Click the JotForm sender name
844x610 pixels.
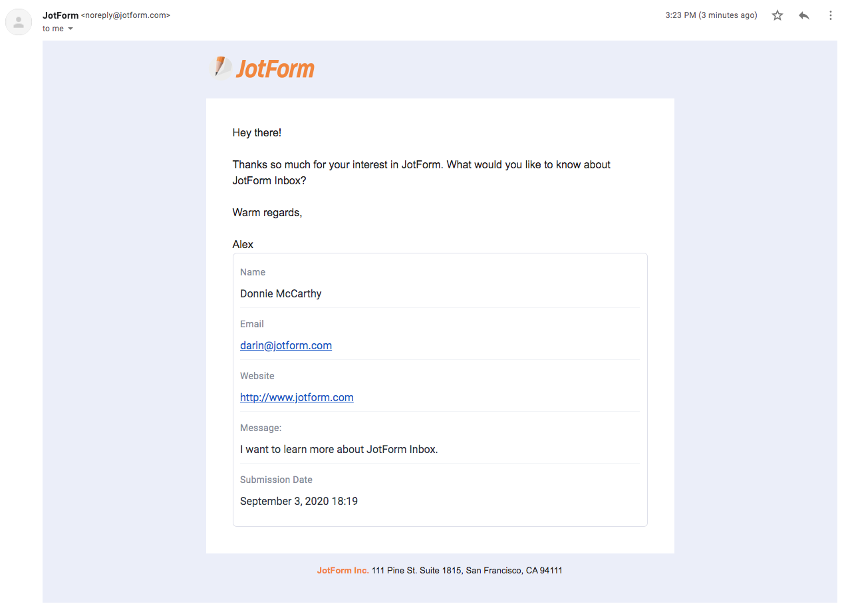pos(61,15)
